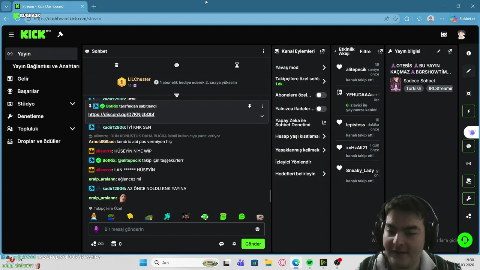Click the shop icon with 0 count
This screenshot has height=270, width=480.
(x=116, y=244)
